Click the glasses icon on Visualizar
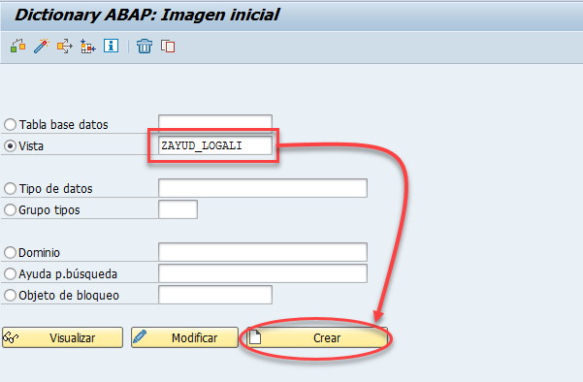 [11, 337]
